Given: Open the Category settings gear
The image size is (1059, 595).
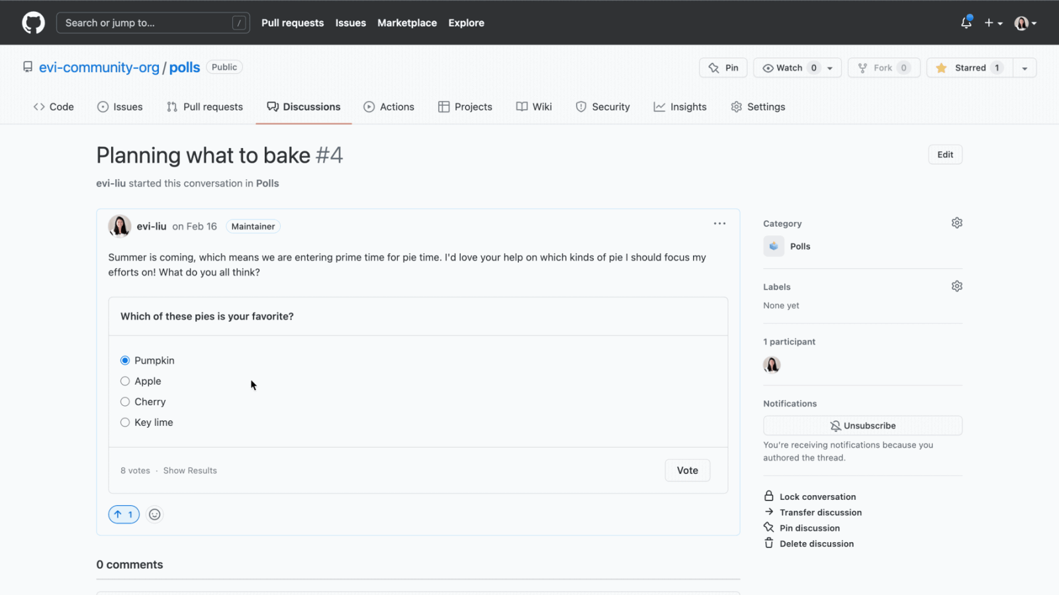Looking at the screenshot, I should [956, 223].
